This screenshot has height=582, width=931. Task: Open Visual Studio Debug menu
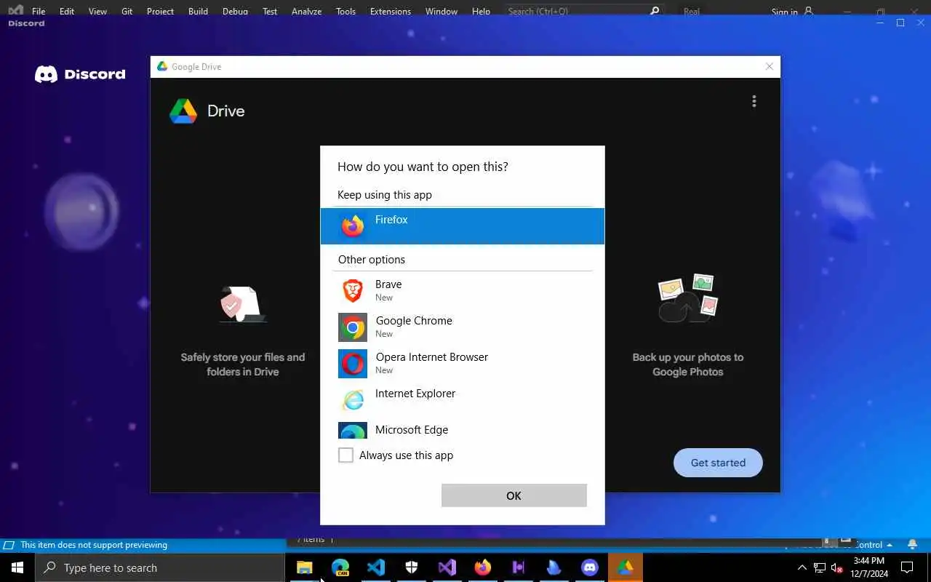(235, 12)
